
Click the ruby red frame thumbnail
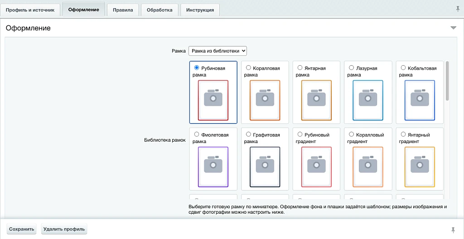[x=213, y=100]
